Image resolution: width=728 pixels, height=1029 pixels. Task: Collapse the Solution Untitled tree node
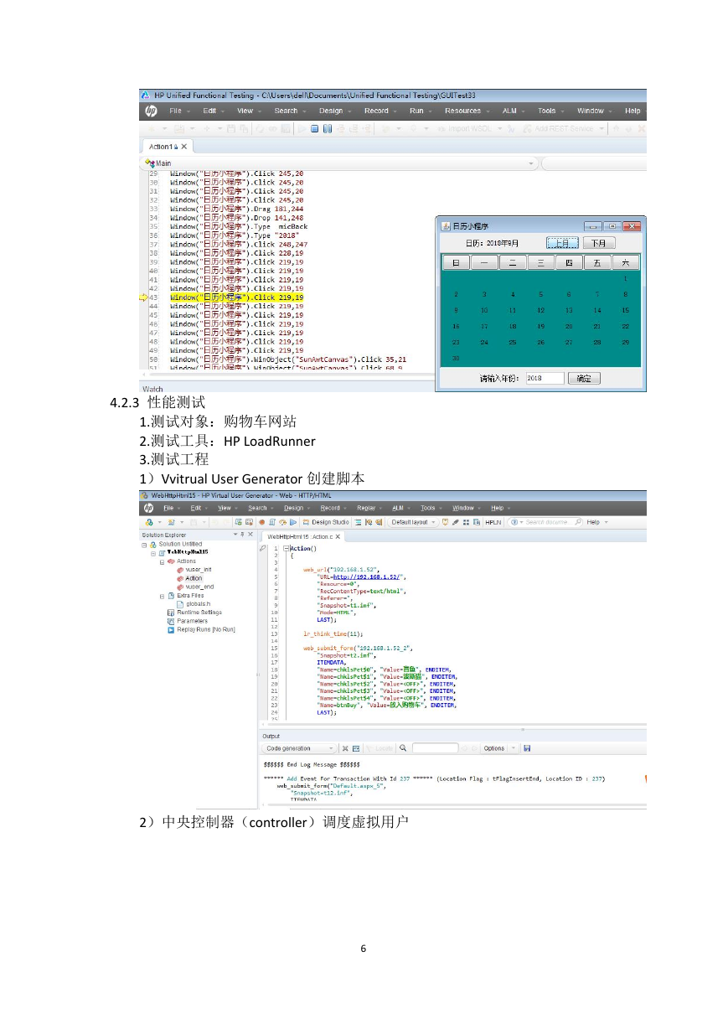click(x=144, y=545)
